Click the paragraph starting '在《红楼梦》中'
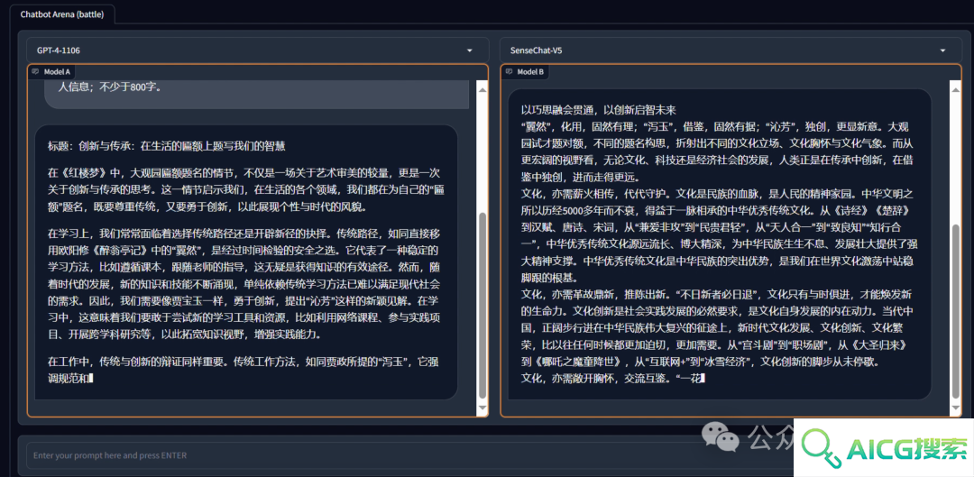Screen dimensions: 974x477 tap(244, 189)
